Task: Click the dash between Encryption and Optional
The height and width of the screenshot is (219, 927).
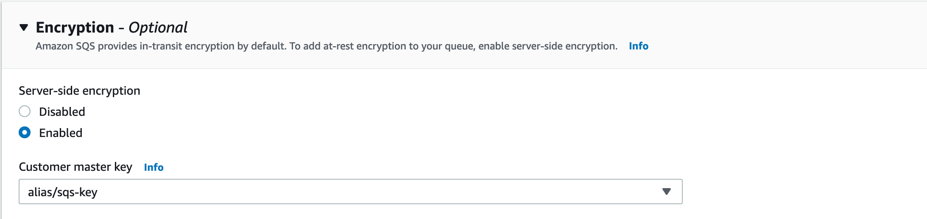Action: pos(121,28)
